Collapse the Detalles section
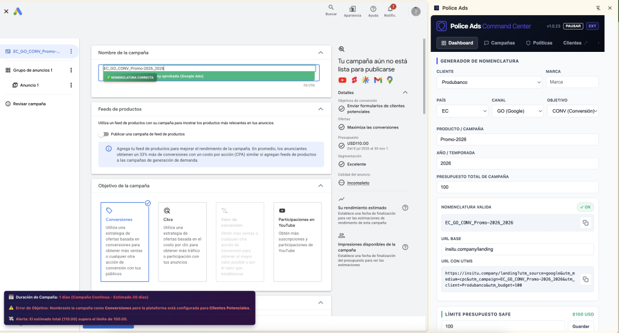Viewport: 619px width, 333px height. tap(405, 92)
